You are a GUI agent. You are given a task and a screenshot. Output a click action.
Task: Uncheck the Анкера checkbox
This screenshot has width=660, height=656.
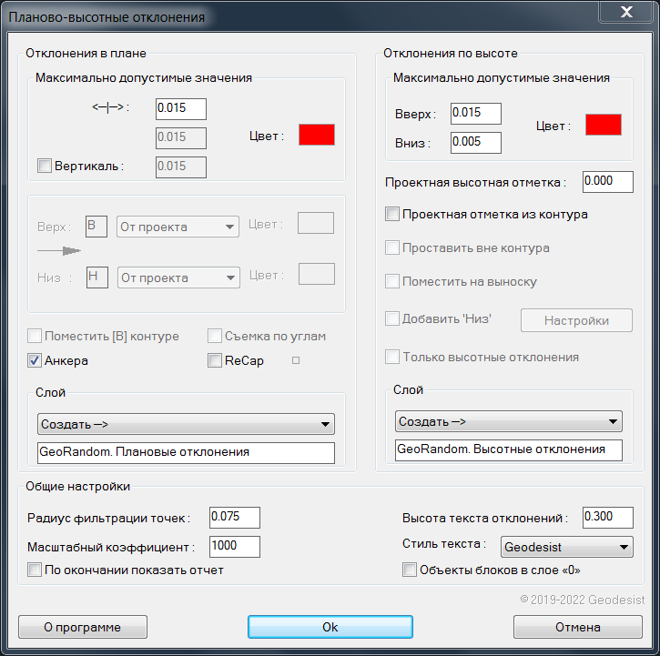point(35,361)
